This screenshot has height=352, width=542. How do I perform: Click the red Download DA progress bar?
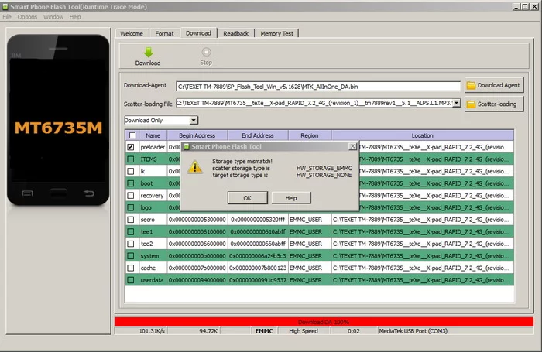click(x=324, y=322)
